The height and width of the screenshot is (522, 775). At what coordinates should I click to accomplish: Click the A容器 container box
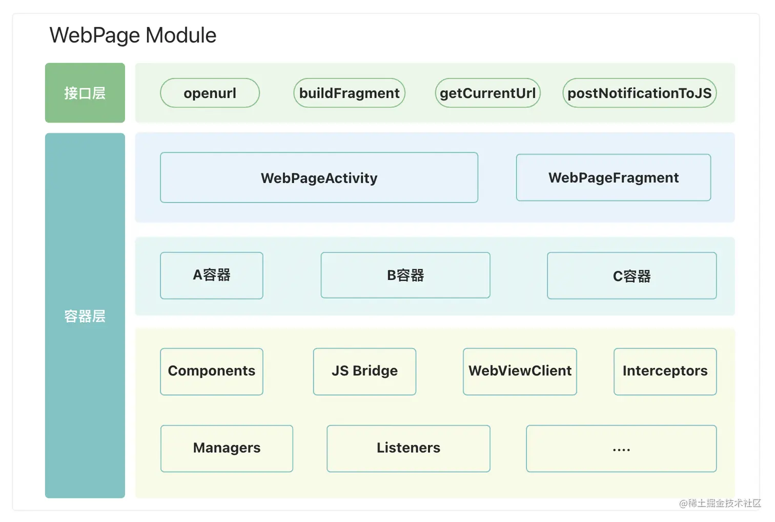coord(211,275)
